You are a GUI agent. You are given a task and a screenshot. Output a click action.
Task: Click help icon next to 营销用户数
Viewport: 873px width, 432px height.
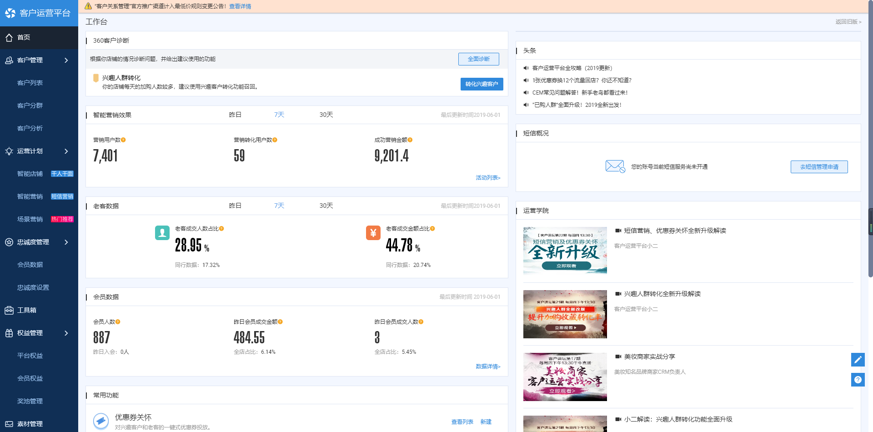pyautogui.click(x=123, y=140)
